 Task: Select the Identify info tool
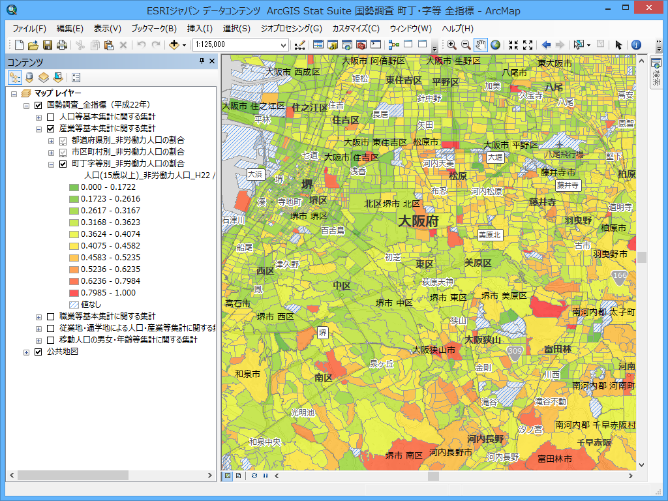coord(636,45)
